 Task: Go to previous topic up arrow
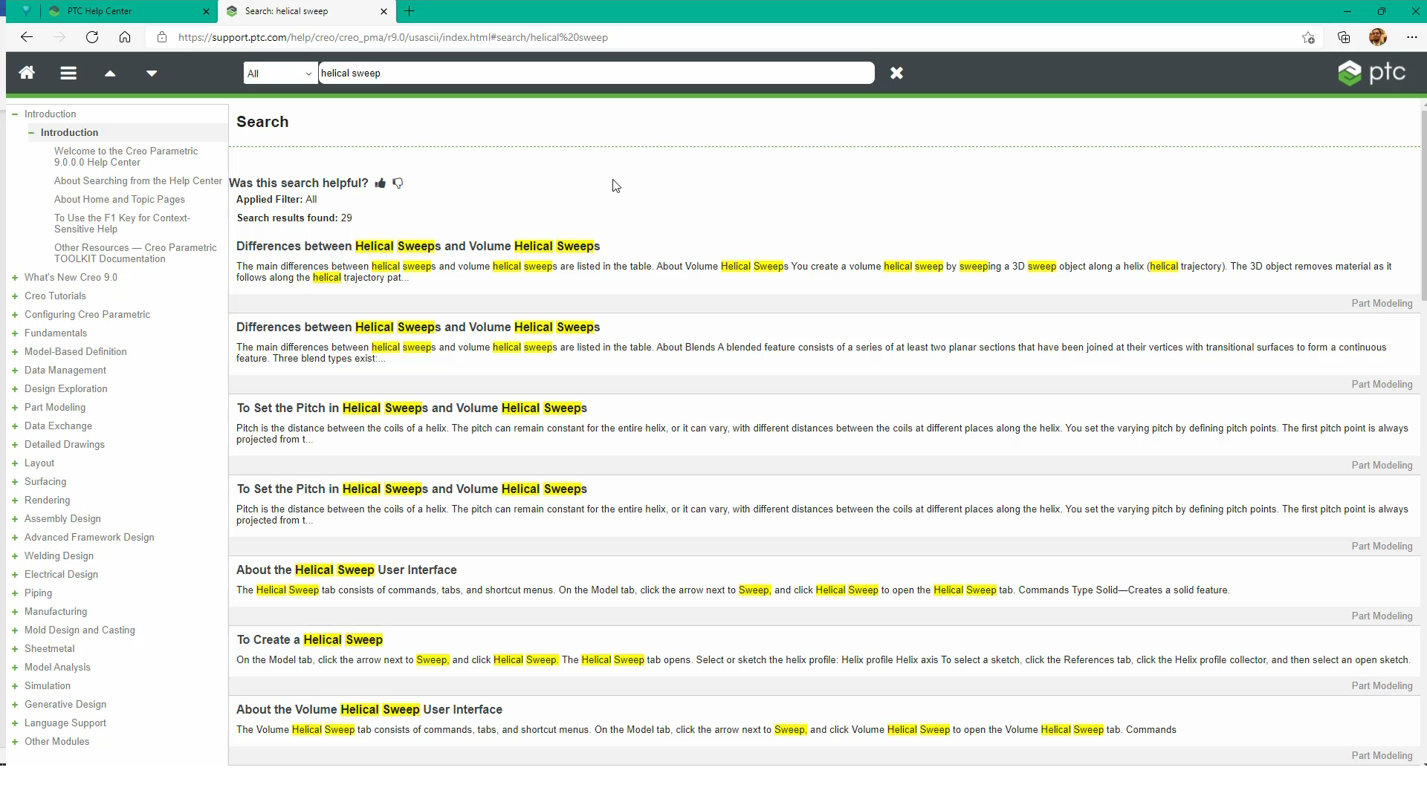[x=110, y=73]
